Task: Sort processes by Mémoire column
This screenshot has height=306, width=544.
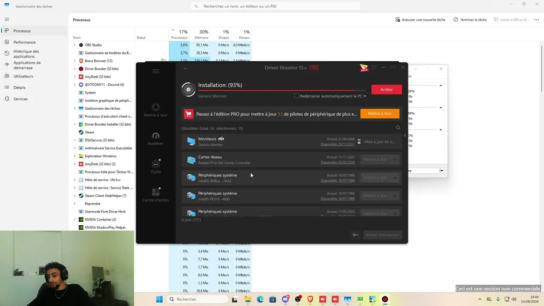Action: 200,34
